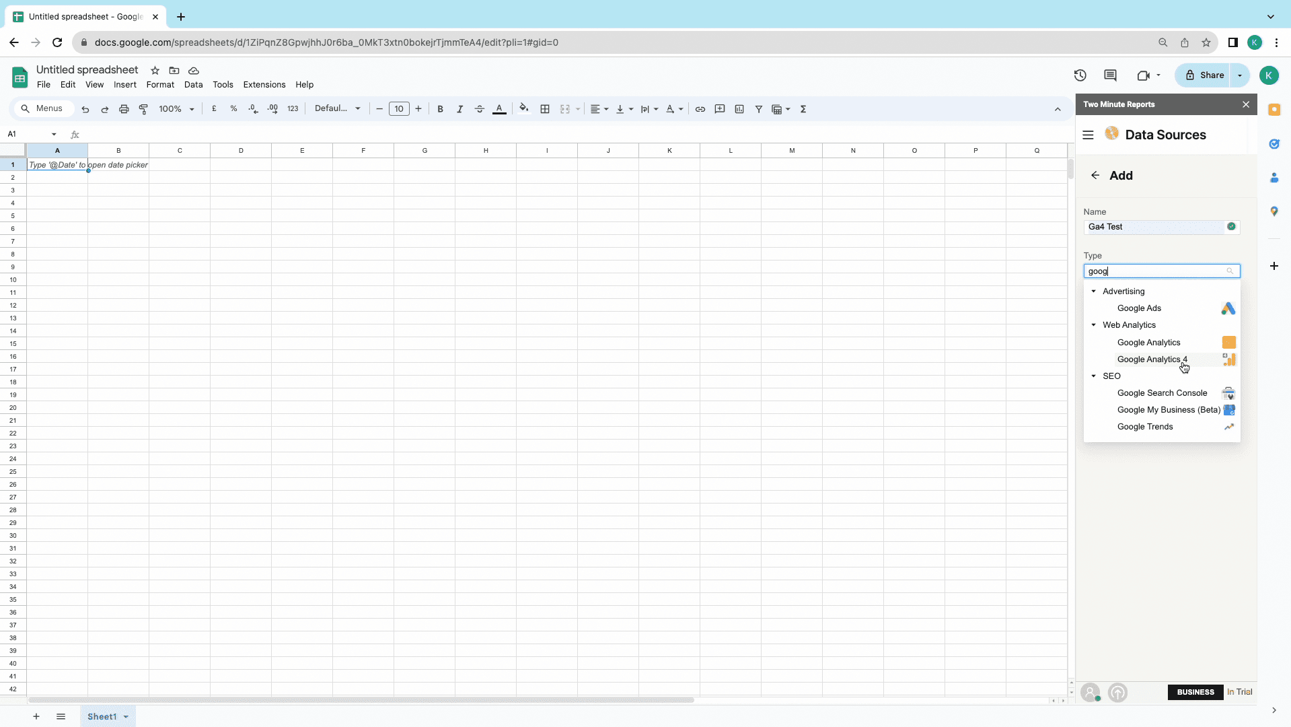
Task: Click the undo icon in toolbar
Action: pyautogui.click(x=85, y=109)
